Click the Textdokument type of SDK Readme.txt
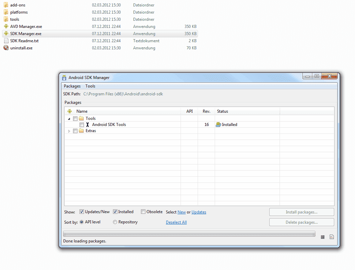 pos(146,41)
